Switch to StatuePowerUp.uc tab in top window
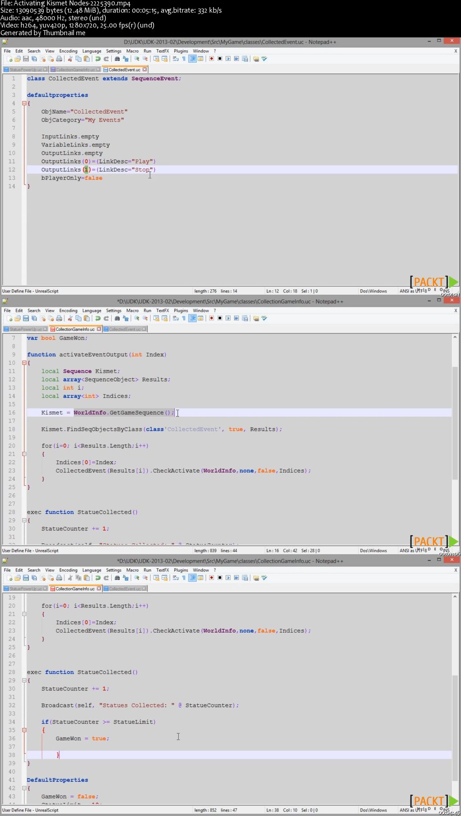The image size is (461, 816). coord(26,70)
